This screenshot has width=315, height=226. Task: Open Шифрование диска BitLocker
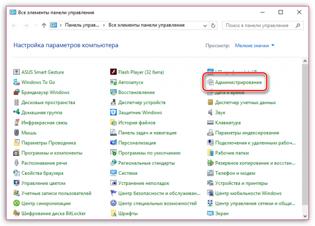pyautogui.click(x=53, y=213)
